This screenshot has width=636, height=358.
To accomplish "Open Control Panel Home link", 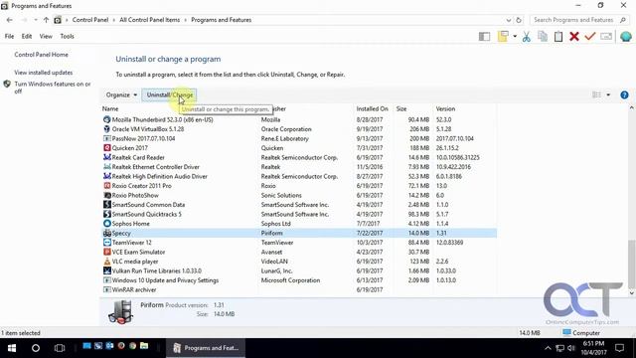I will 42,55.
